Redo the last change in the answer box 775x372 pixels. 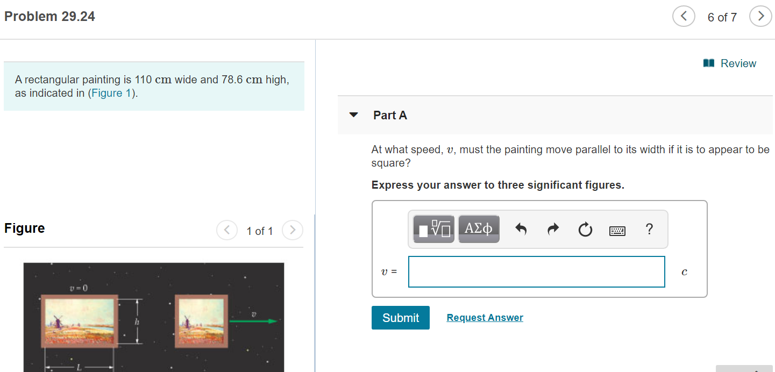552,229
